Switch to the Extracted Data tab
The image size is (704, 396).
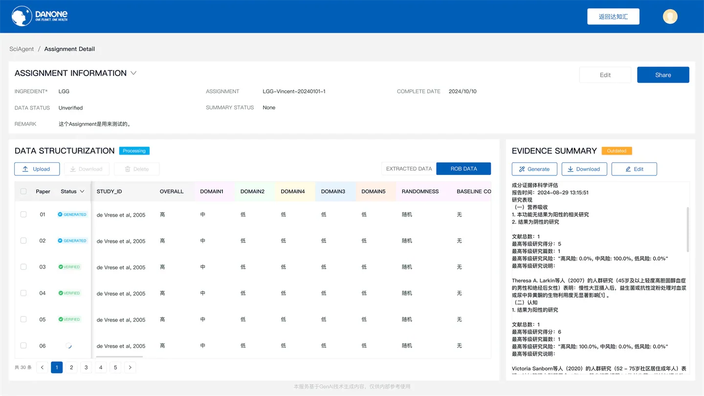[x=409, y=169]
